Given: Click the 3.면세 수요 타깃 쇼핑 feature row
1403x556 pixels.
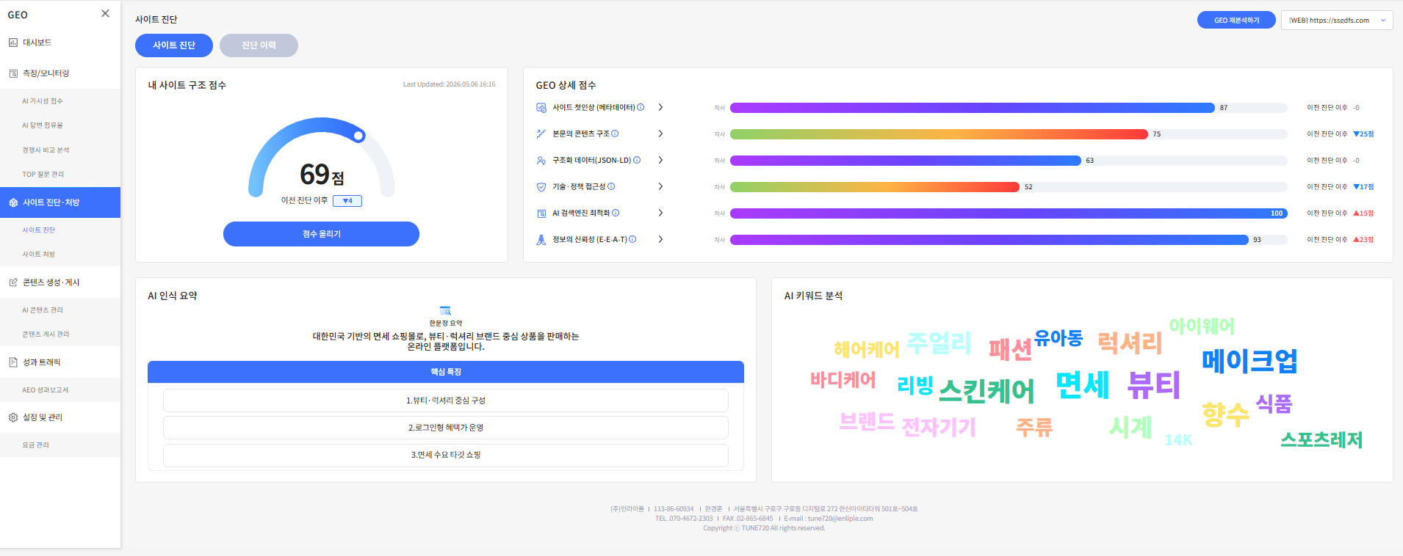Looking at the screenshot, I should (446, 455).
